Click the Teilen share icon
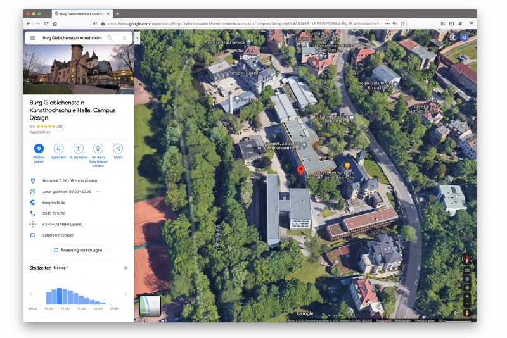The height and width of the screenshot is (338, 507). 118,148
